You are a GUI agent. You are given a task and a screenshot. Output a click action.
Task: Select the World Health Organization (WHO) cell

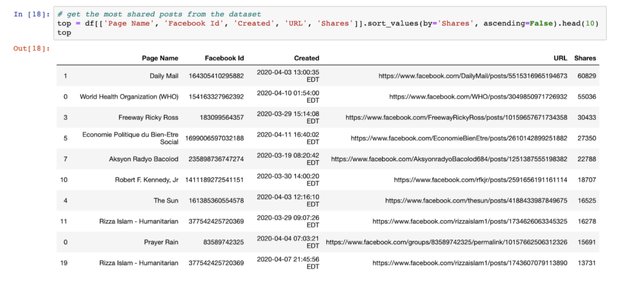(129, 97)
